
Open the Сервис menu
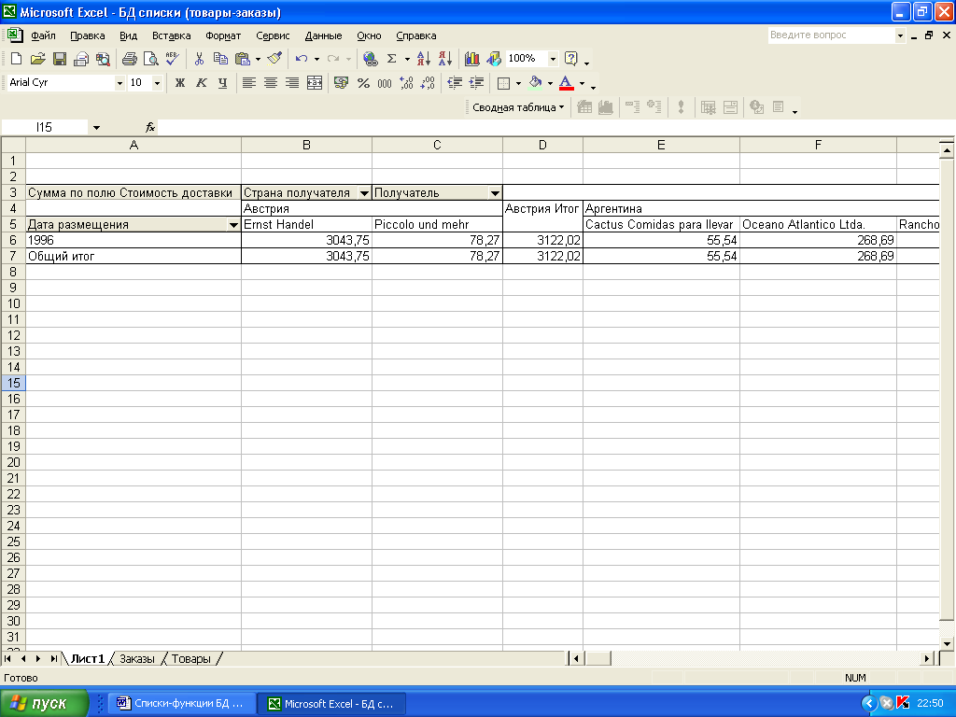tap(273, 35)
